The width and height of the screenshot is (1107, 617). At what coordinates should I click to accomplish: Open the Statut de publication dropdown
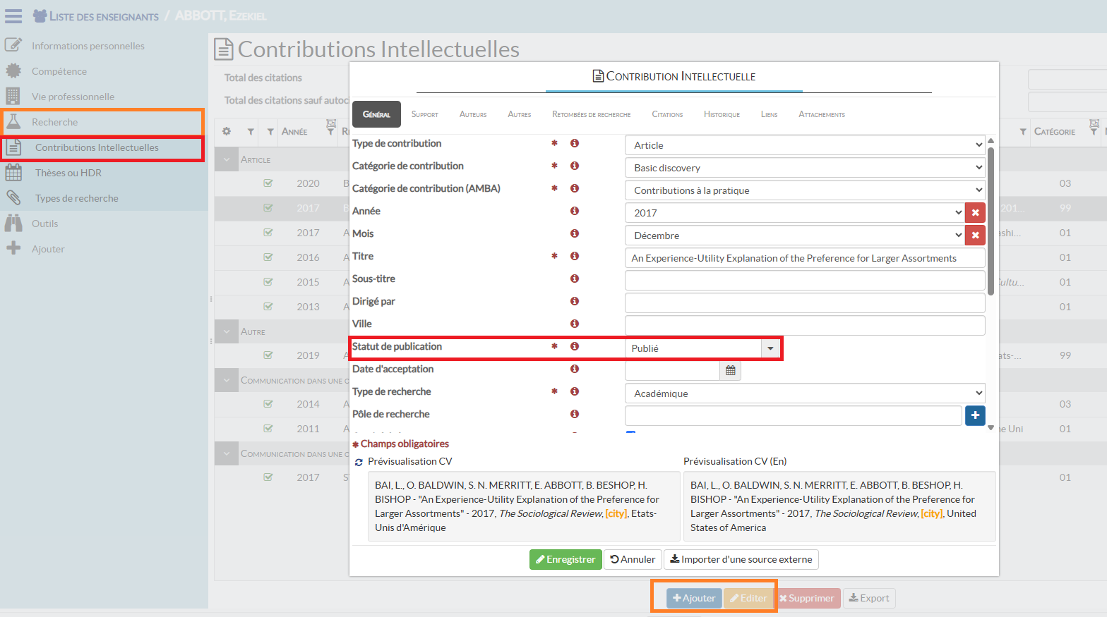point(770,348)
